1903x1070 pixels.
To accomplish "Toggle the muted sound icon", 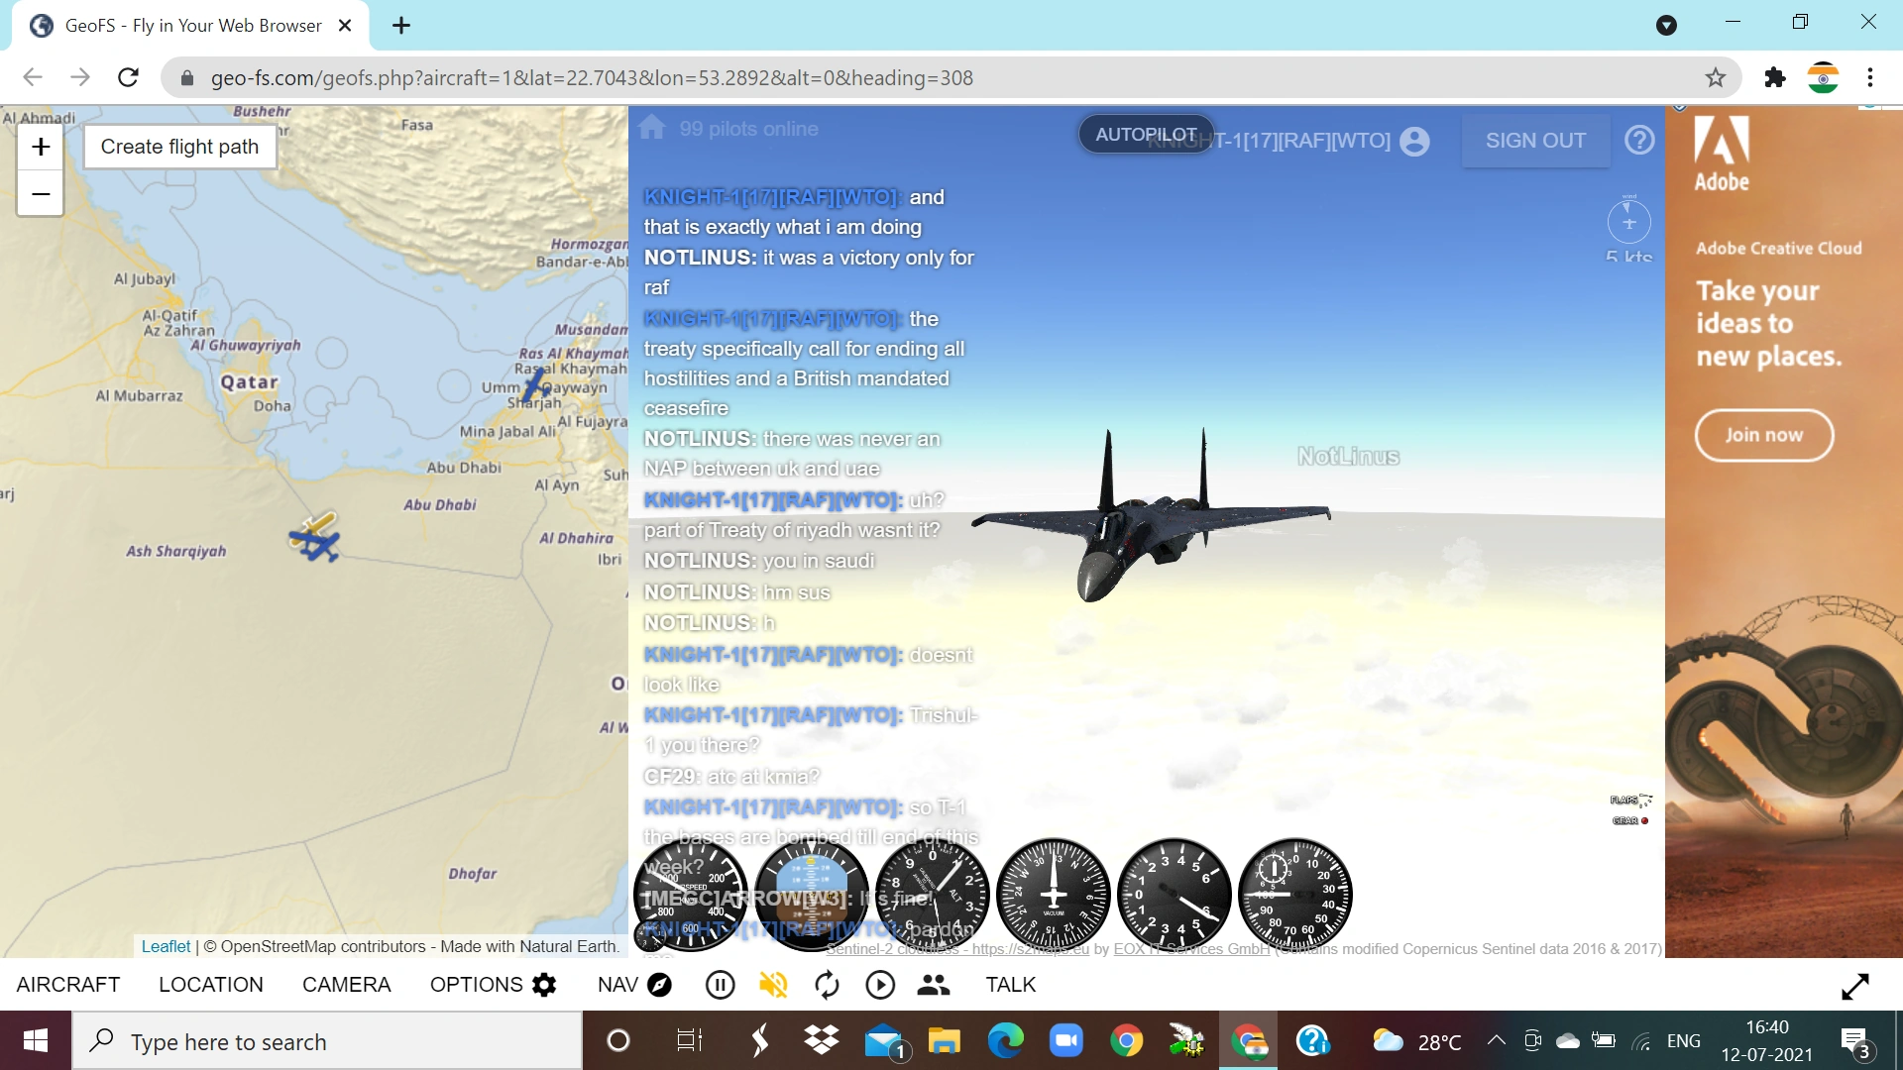I will click(773, 985).
